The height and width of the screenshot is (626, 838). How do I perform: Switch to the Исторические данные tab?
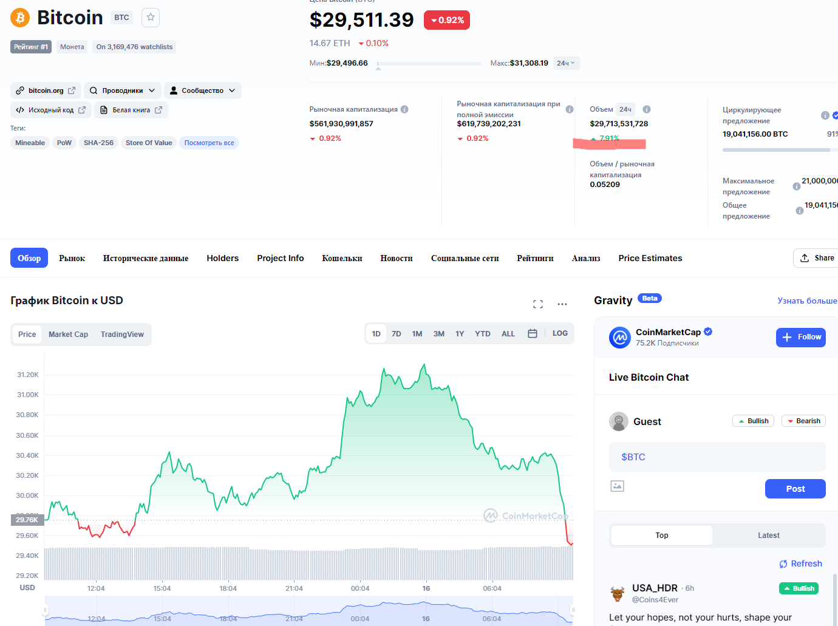click(x=146, y=258)
